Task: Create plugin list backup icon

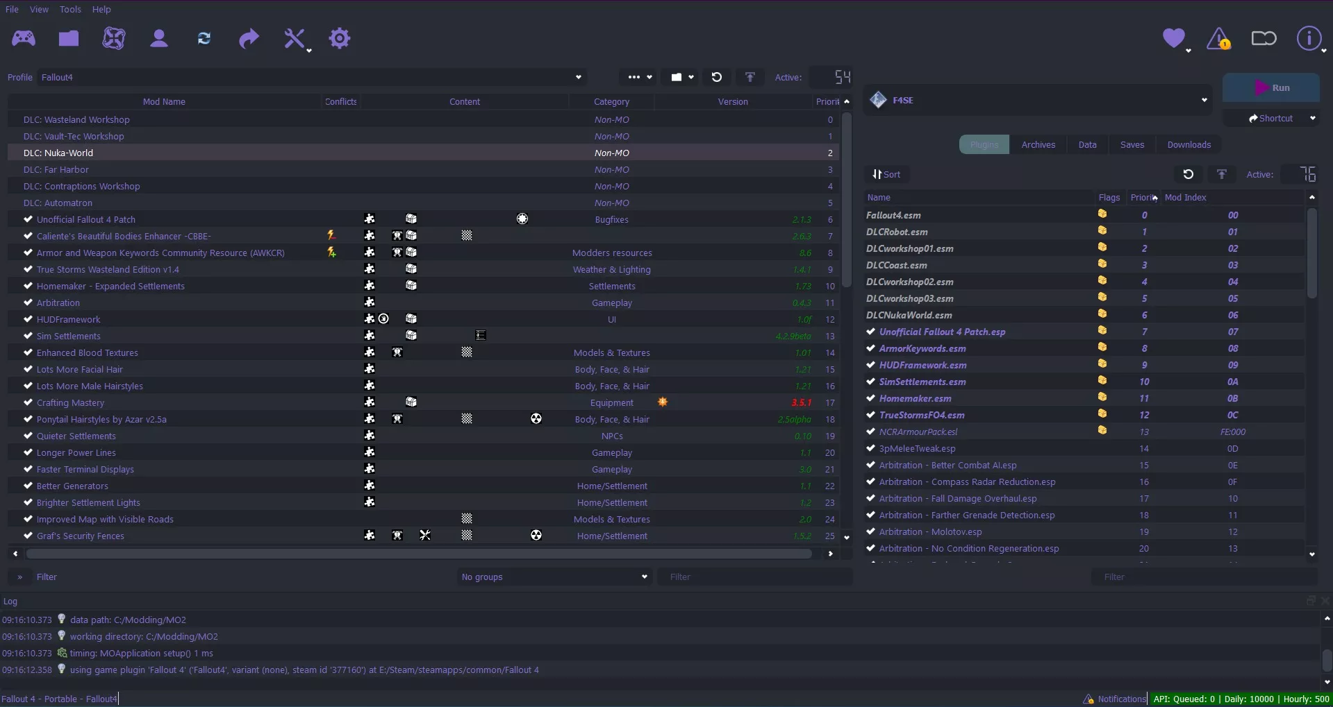Action: (1222, 174)
